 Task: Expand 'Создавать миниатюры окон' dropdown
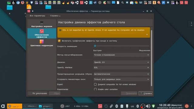[x=122, y=79]
